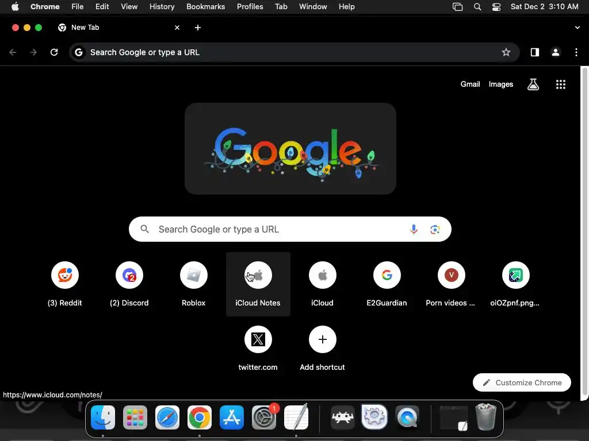Click the Google icon in the address bar
Viewport: 589px width, 441px height.
[x=78, y=52]
